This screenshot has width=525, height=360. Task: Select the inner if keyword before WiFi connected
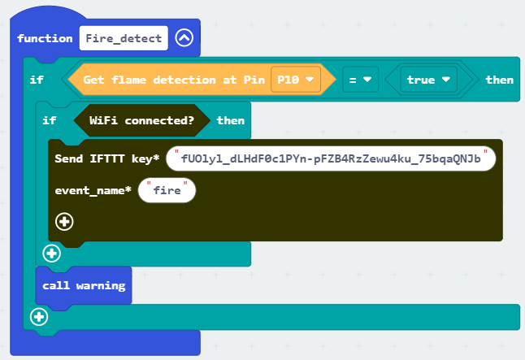coord(50,120)
